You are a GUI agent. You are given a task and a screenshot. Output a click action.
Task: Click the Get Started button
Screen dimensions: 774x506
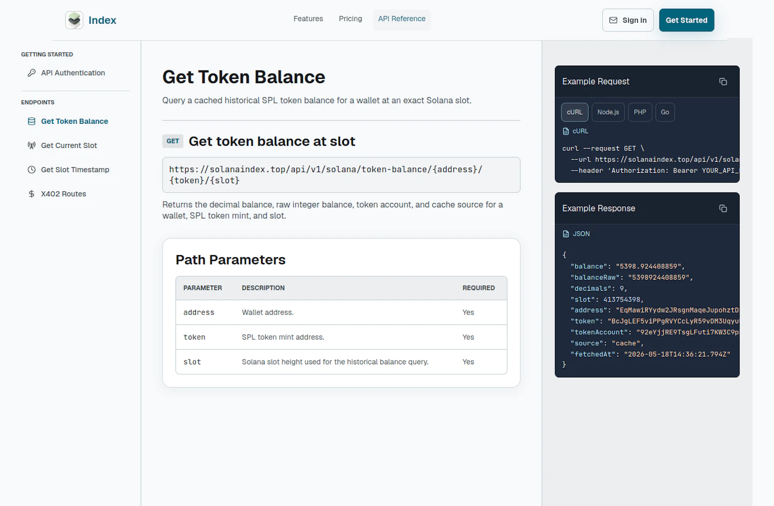click(x=686, y=20)
